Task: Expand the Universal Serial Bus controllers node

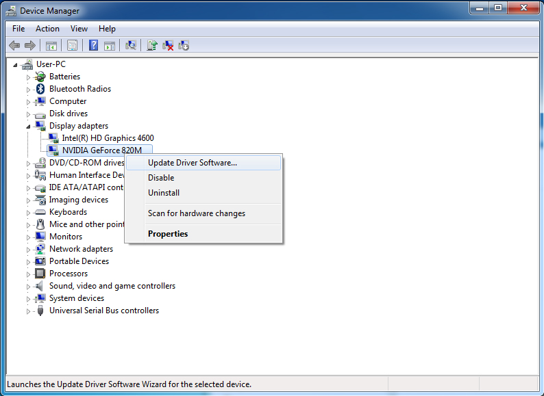Action: coord(29,311)
